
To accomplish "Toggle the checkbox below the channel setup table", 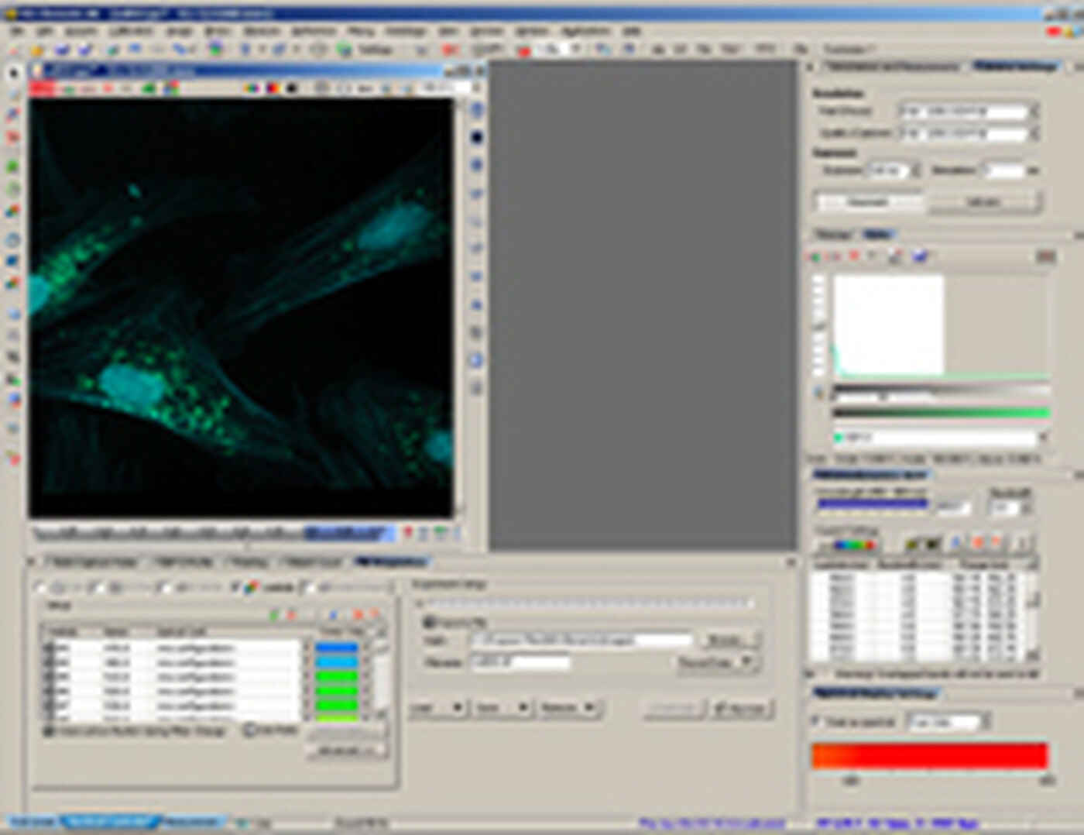I will pyautogui.click(x=49, y=730).
